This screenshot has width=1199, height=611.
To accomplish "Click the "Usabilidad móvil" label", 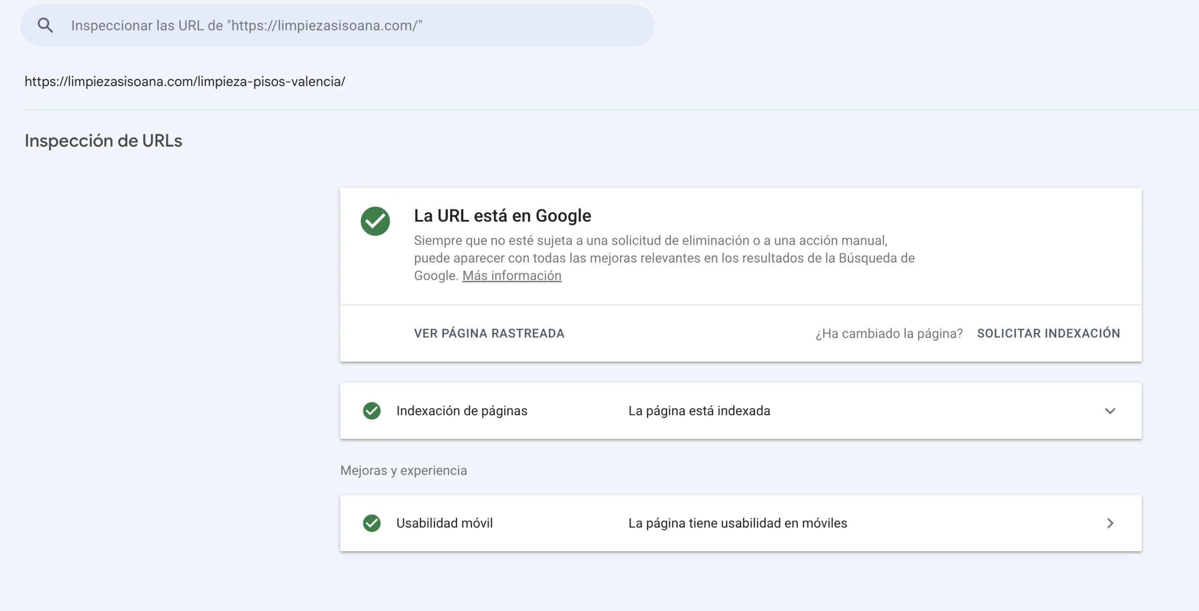I will (x=444, y=523).
